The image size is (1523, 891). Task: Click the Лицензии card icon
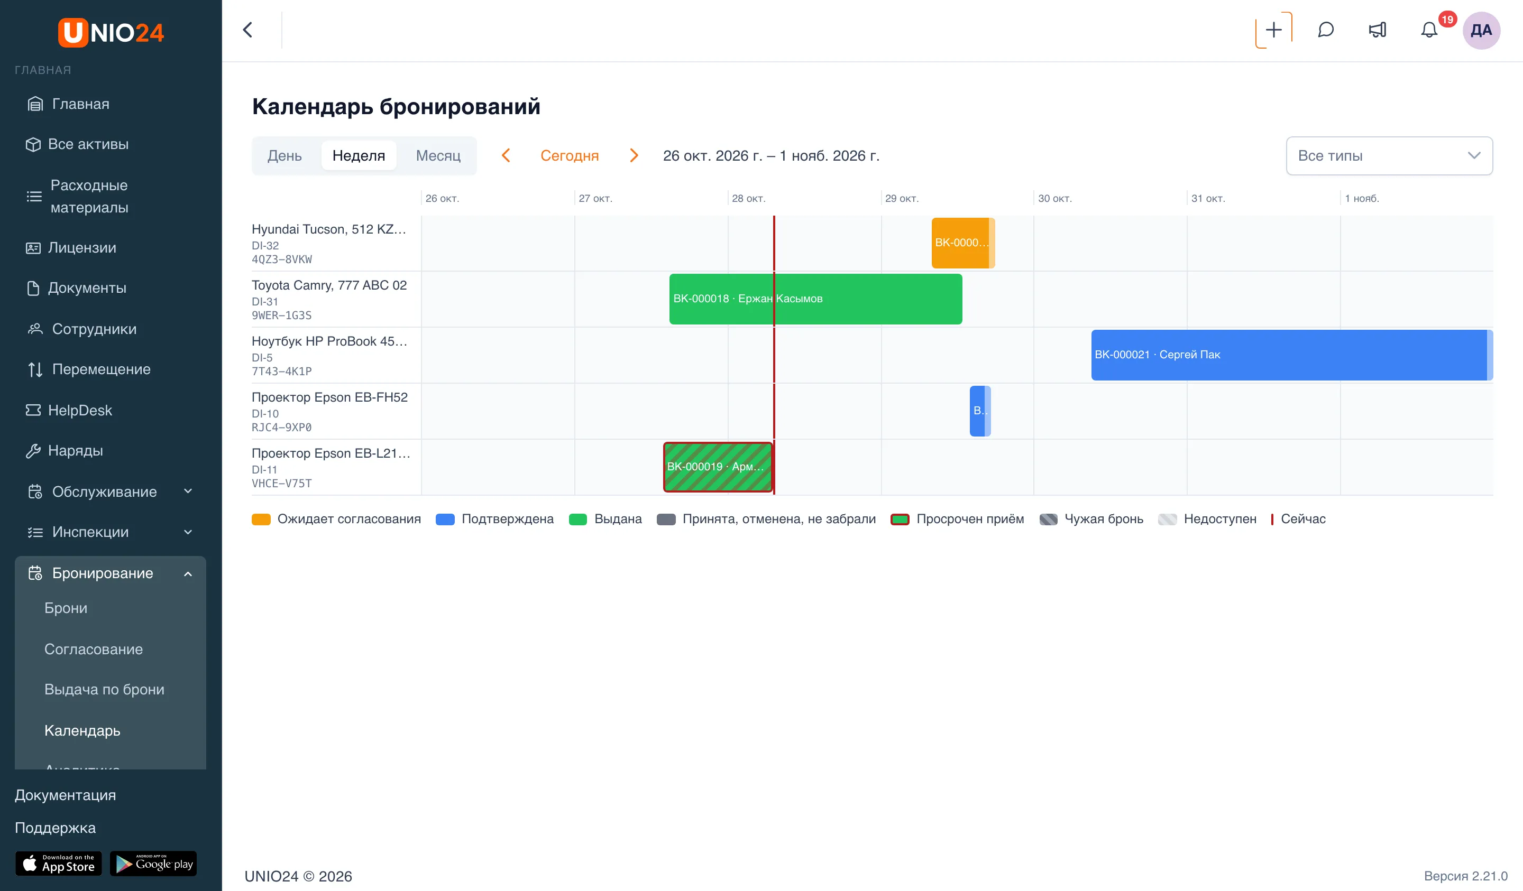33,248
